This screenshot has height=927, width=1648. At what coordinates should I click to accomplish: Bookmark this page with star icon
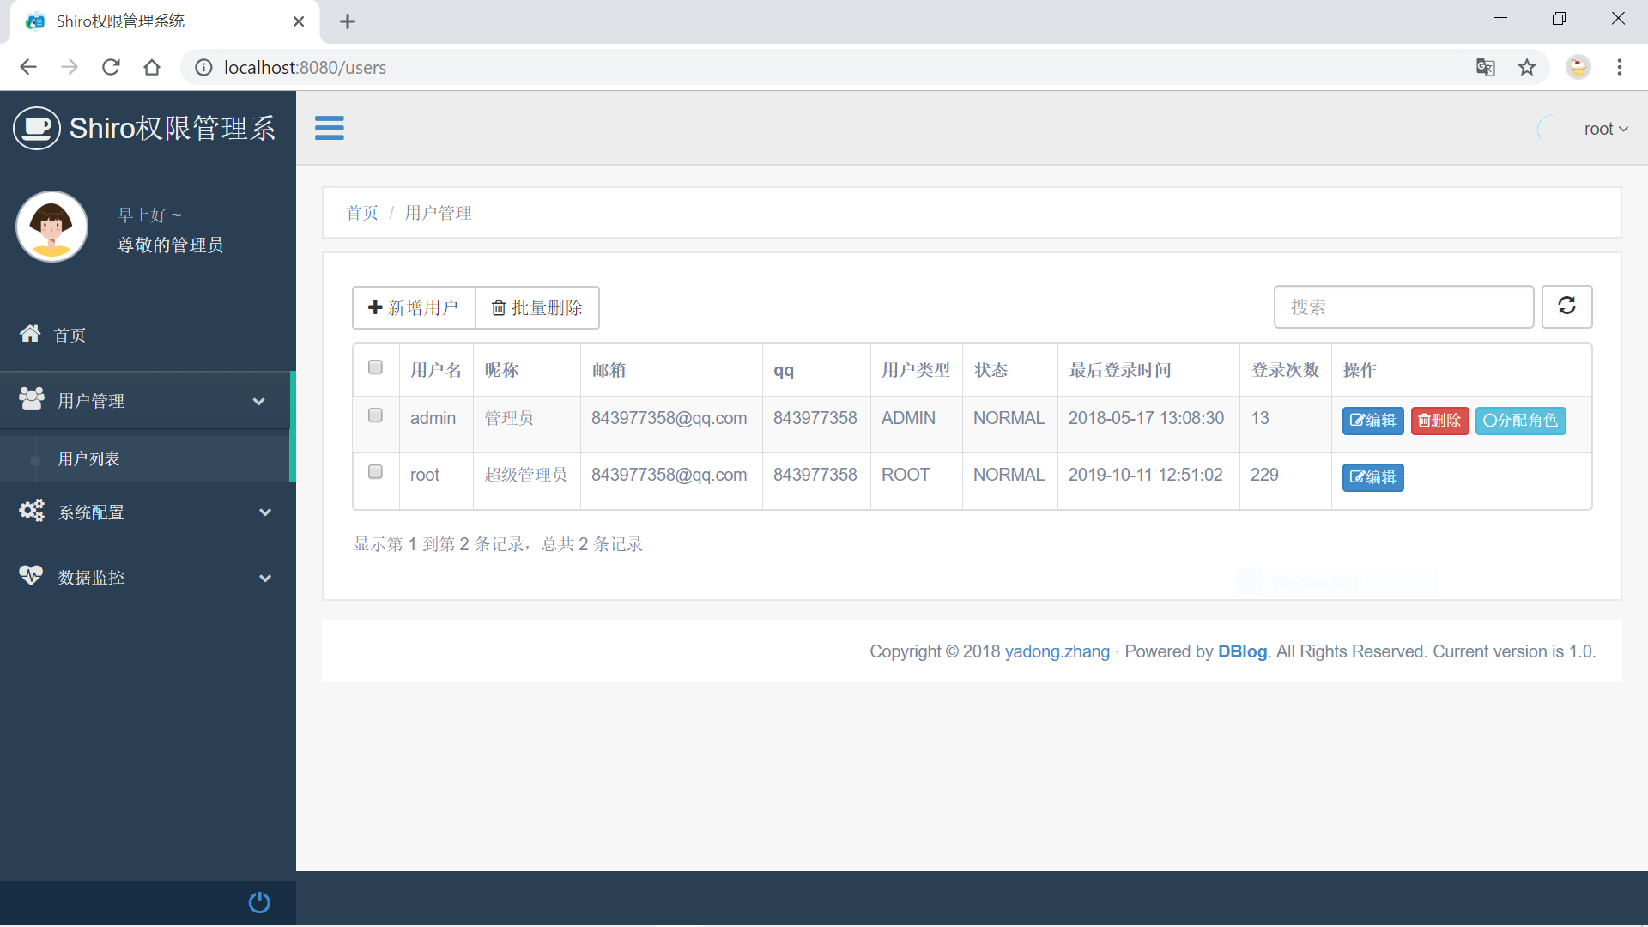[1527, 67]
